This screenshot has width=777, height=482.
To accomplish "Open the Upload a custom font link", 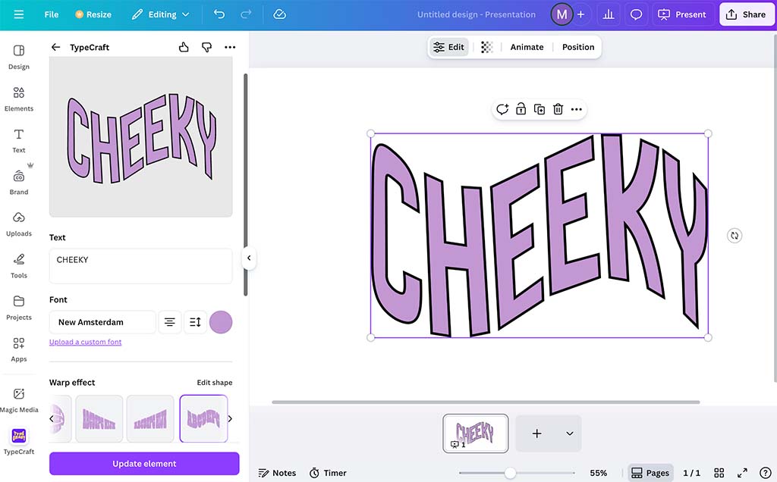I will (x=85, y=342).
